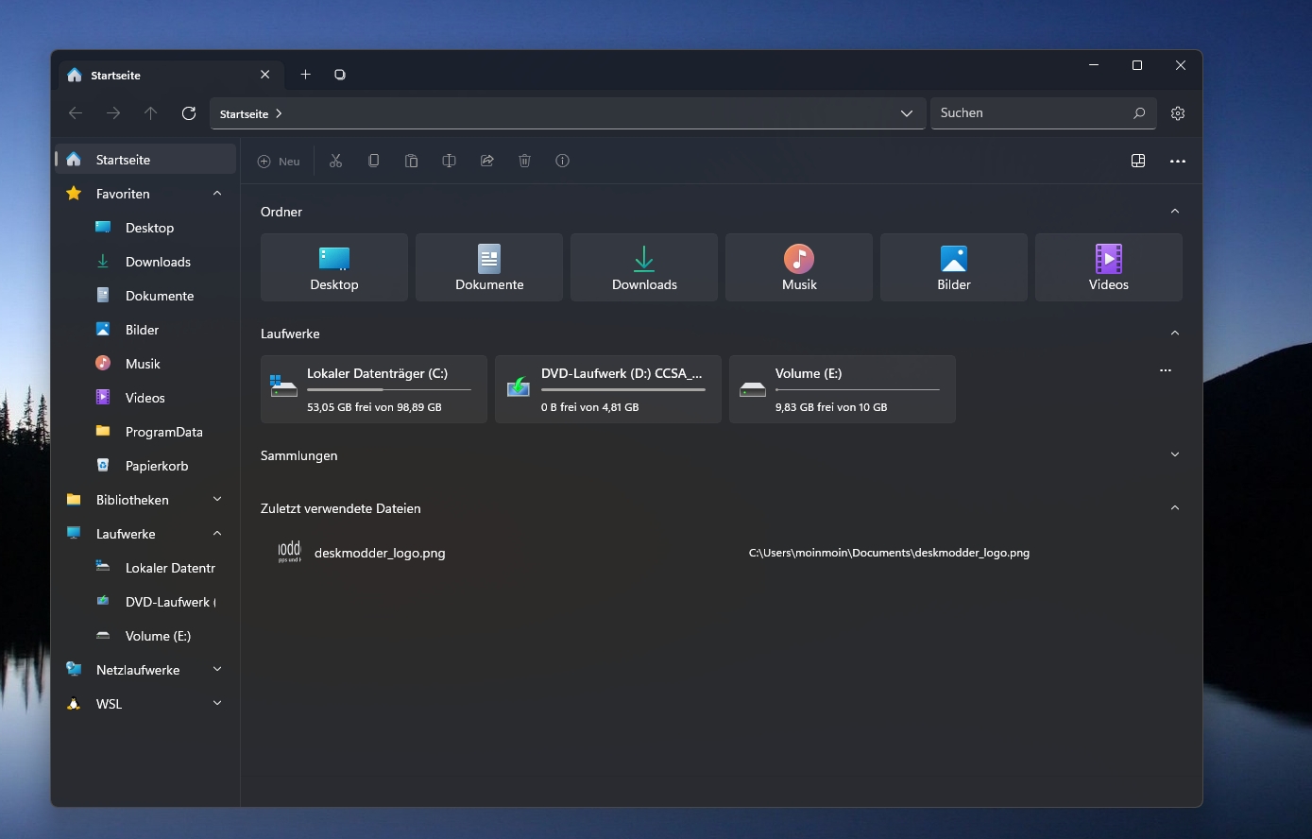1312x839 pixels.
Task: Select Lokaler Datenträger (C:) drive card
Action: pyautogui.click(x=374, y=389)
